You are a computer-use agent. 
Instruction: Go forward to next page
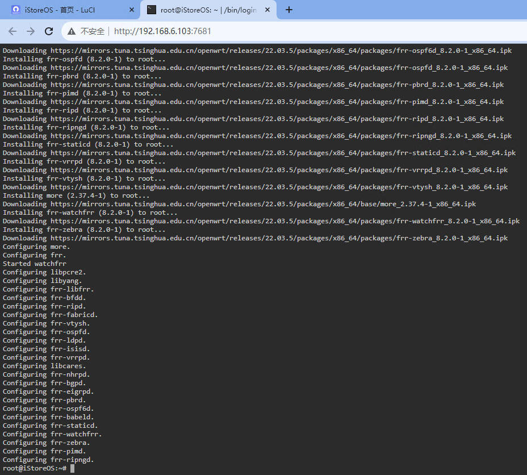[x=31, y=31]
